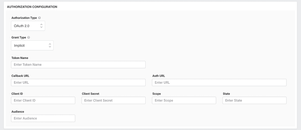
Task: Click the Enter Audience field
Action: (43, 118)
